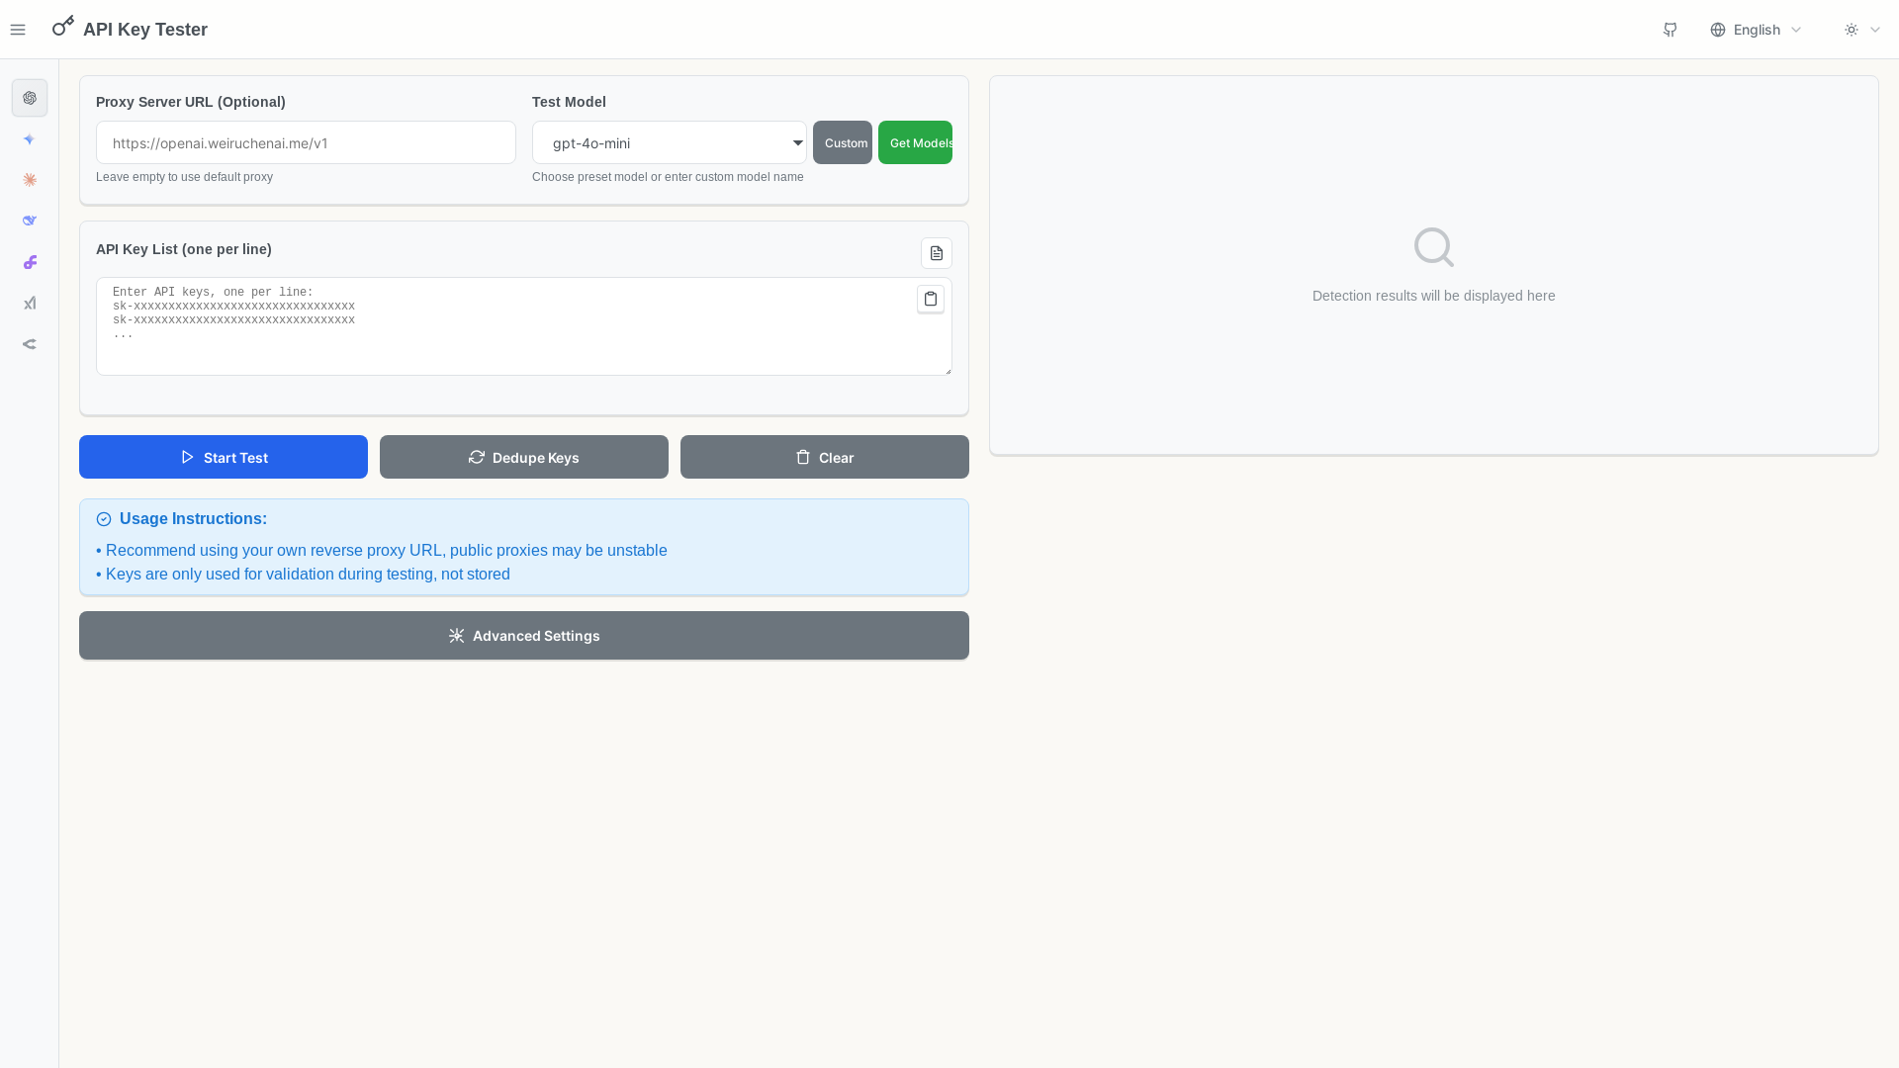Select the OpenAI provider icon
1899x1068 pixels.
(x=30, y=98)
